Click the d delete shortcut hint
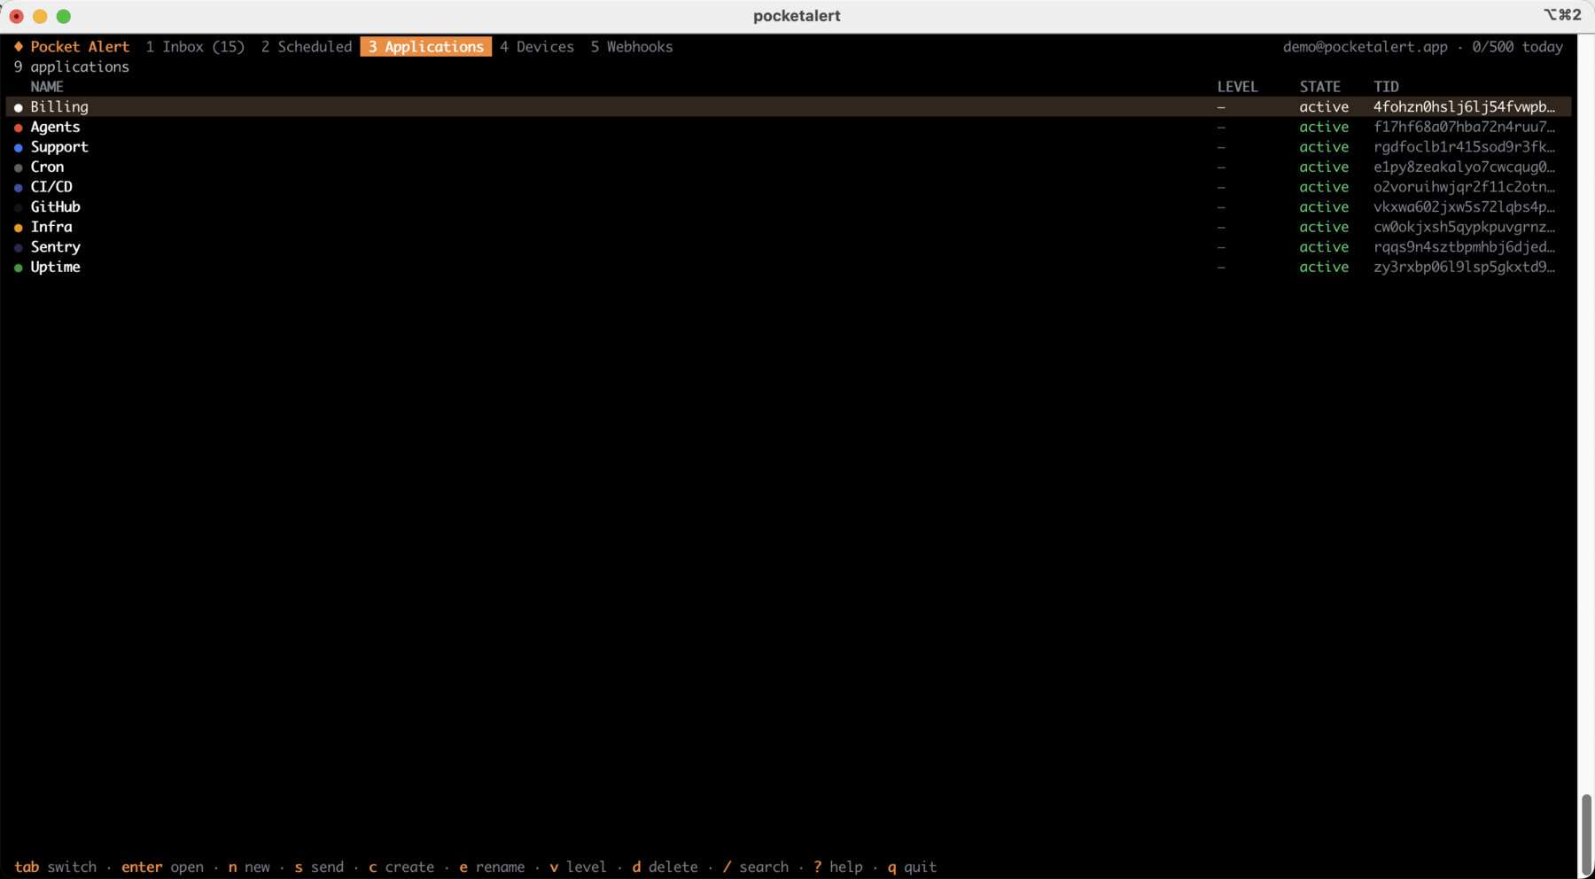This screenshot has height=879, width=1595. click(x=665, y=867)
